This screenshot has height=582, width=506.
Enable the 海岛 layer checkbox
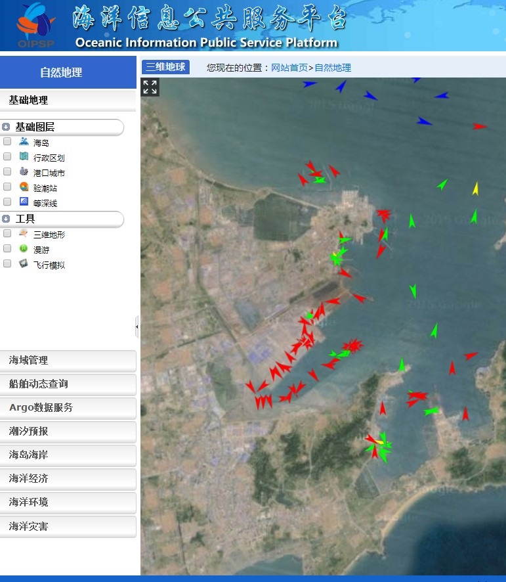coord(7,141)
